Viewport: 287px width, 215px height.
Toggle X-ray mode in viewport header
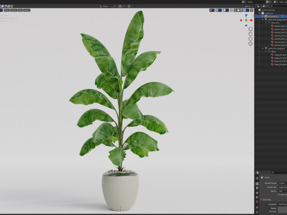231,10
